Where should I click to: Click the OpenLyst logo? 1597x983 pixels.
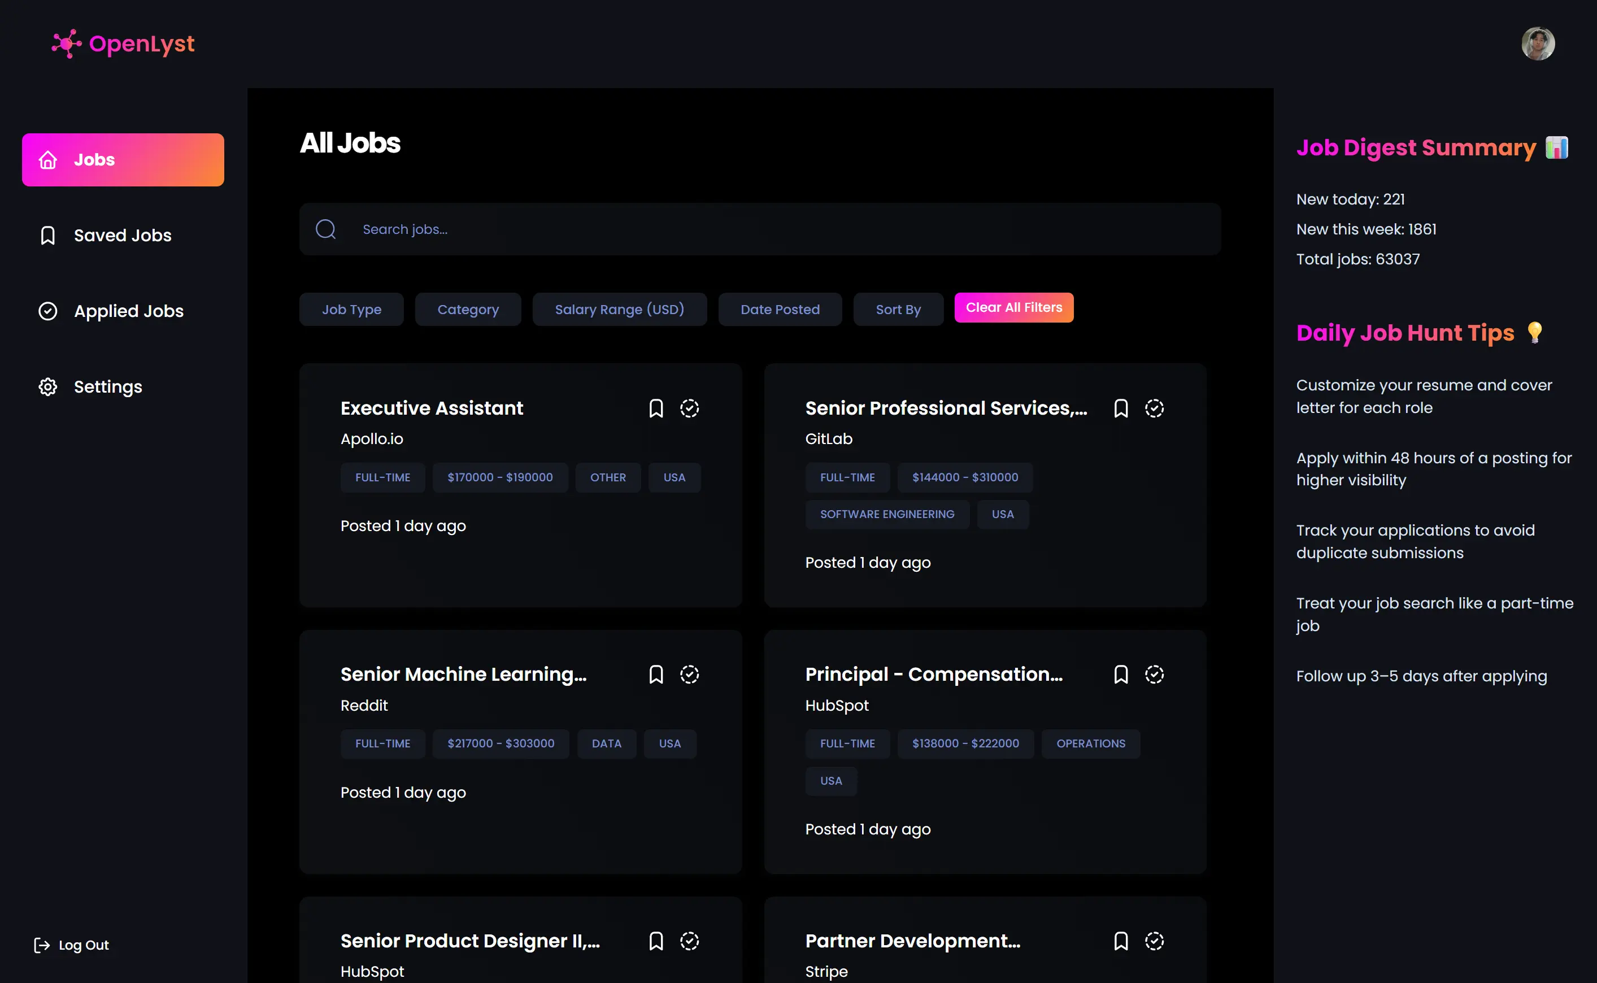124,44
